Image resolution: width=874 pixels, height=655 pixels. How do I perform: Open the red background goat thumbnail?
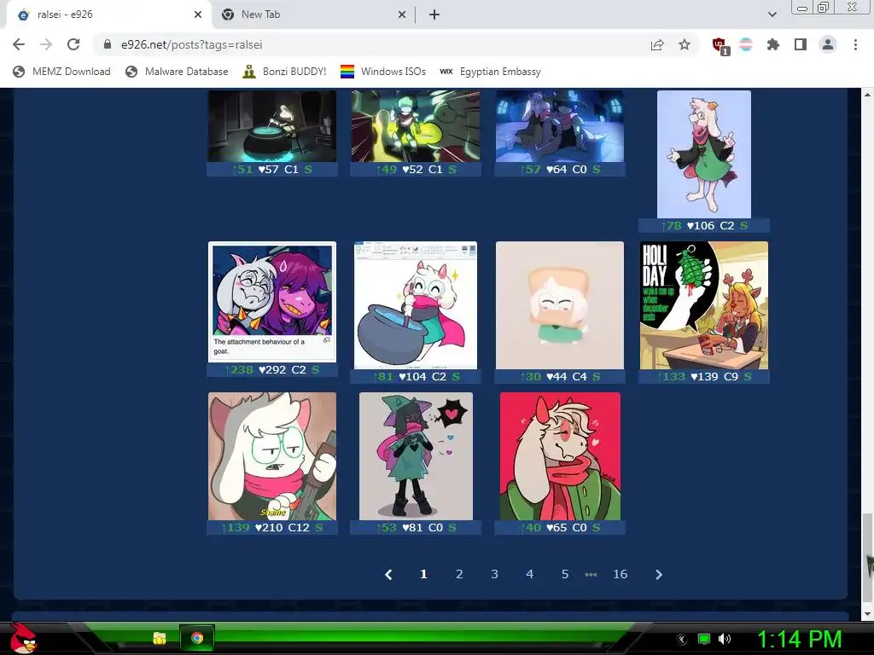(x=560, y=456)
